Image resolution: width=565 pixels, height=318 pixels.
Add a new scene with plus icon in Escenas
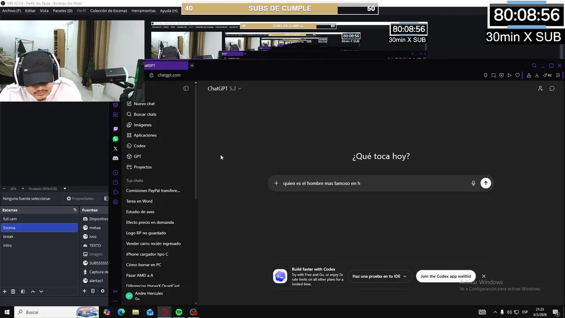coord(5,291)
